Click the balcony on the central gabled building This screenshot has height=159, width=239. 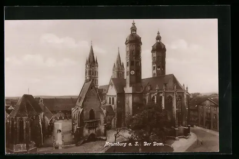[92, 123]
